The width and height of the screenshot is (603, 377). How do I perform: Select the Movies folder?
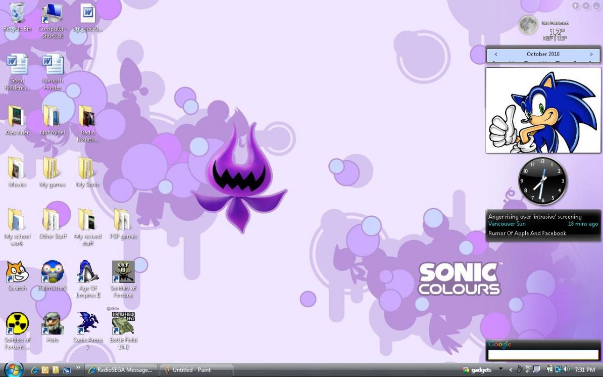(17, 172)
